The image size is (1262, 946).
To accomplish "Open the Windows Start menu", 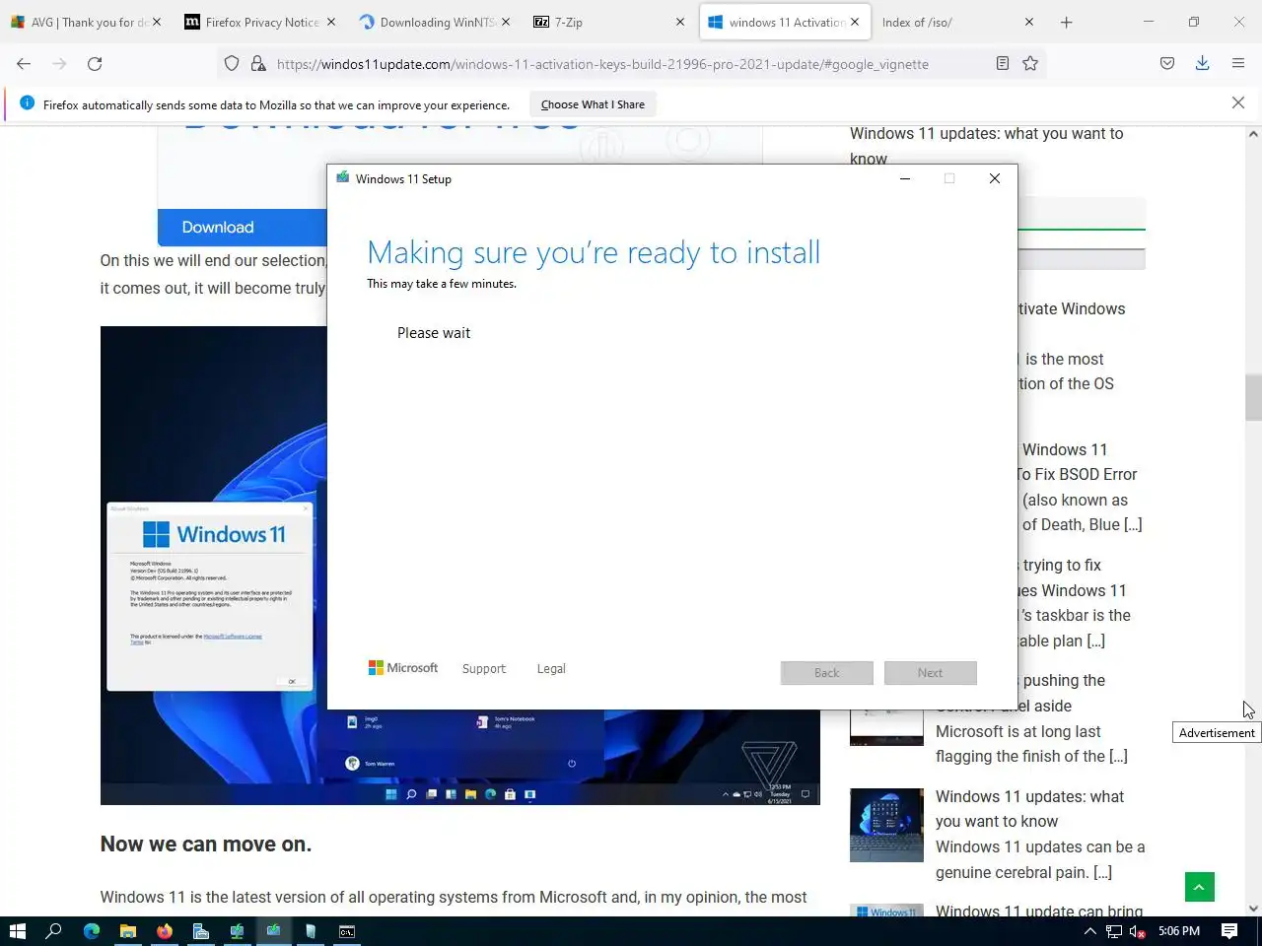I will (x=18, y=931).
